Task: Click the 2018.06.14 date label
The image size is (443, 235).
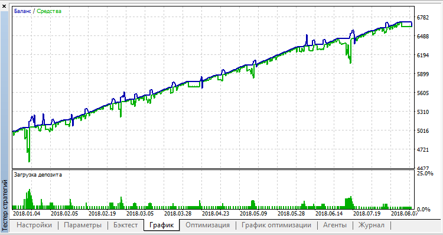Action: point(328,213)
